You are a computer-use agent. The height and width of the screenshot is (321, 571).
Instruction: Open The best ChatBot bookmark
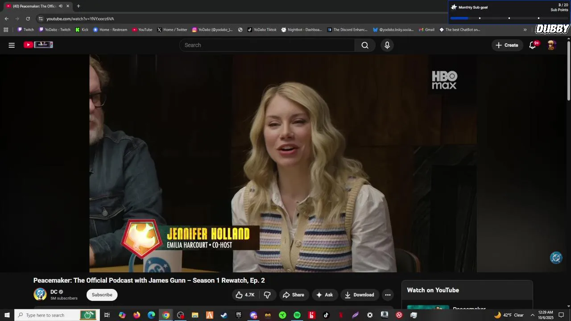coord(459,30)
